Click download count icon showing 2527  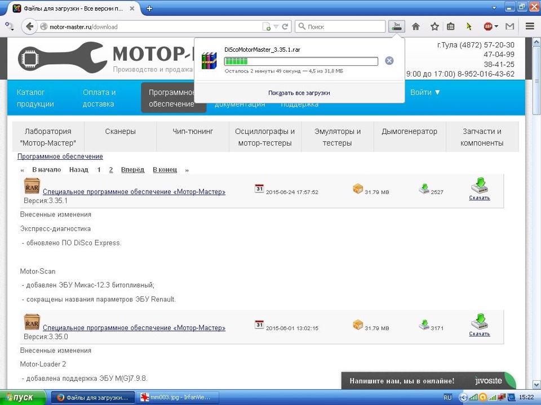[424, 189]
